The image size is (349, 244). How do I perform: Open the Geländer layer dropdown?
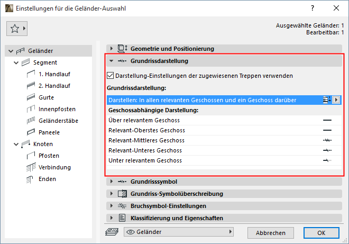[179, 232]
